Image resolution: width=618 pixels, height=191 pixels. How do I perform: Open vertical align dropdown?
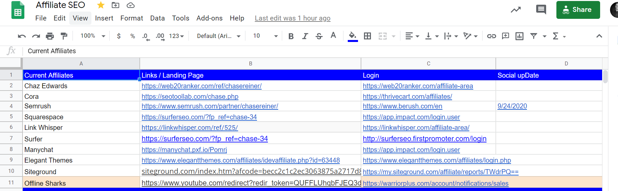(x=432, y=36)
